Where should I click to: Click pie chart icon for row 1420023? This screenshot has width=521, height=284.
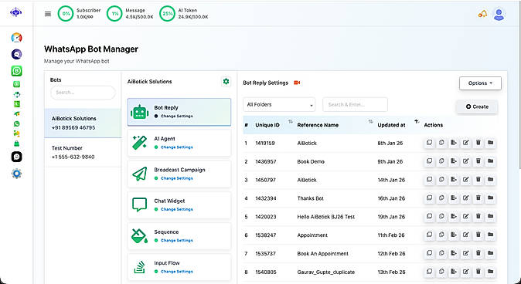(x=441, y=216)
